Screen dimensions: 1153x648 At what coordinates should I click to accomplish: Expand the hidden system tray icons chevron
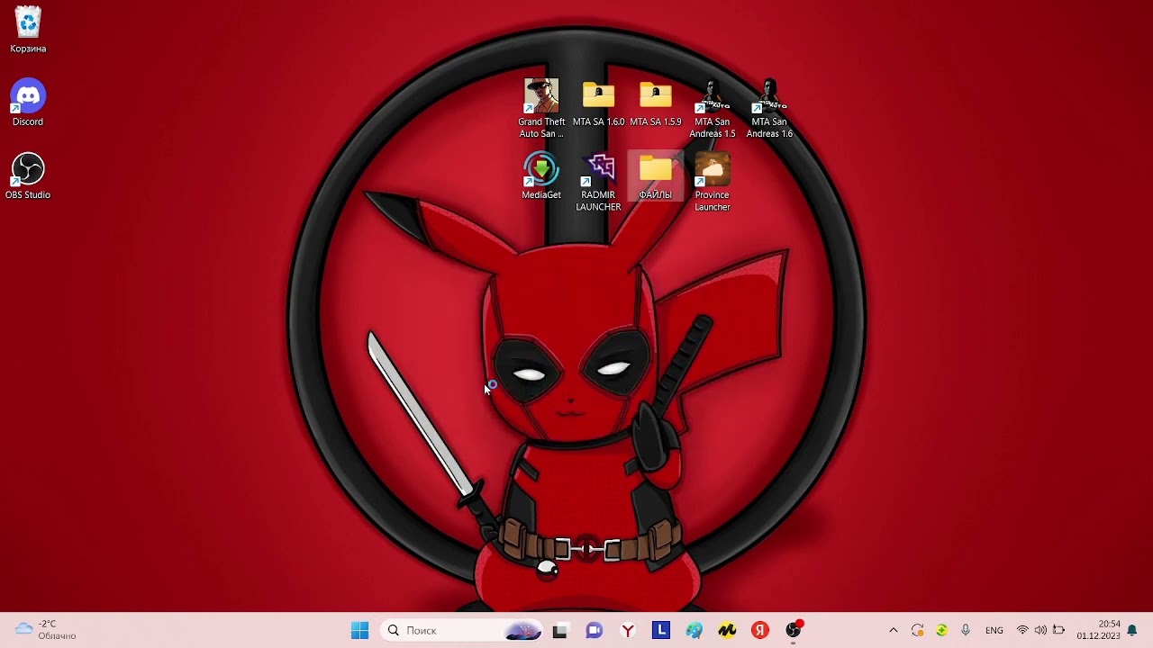tap(894, 630)
